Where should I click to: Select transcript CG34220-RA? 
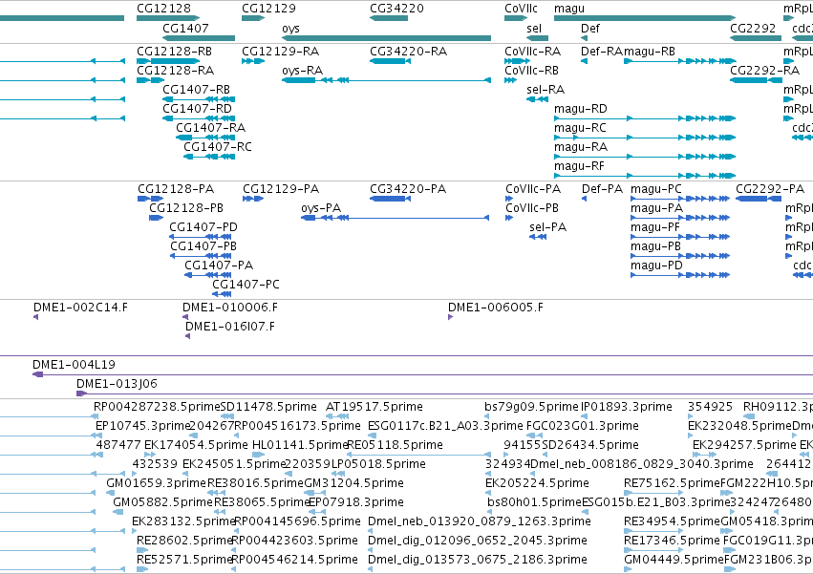coord(409,52)
